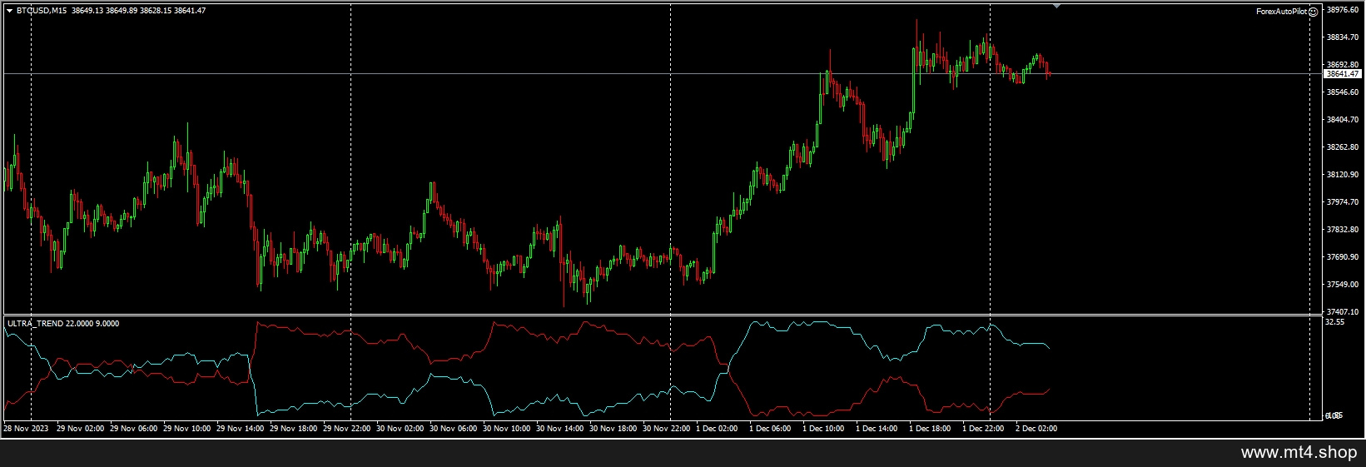Click the 1 Dec 02:00 time label
The height and width of the screenshot is (467, 1366).
[x=717, y=429]
